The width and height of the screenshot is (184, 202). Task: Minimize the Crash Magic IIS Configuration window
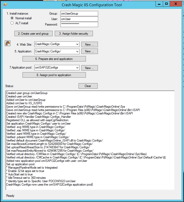tap(159, 4)
